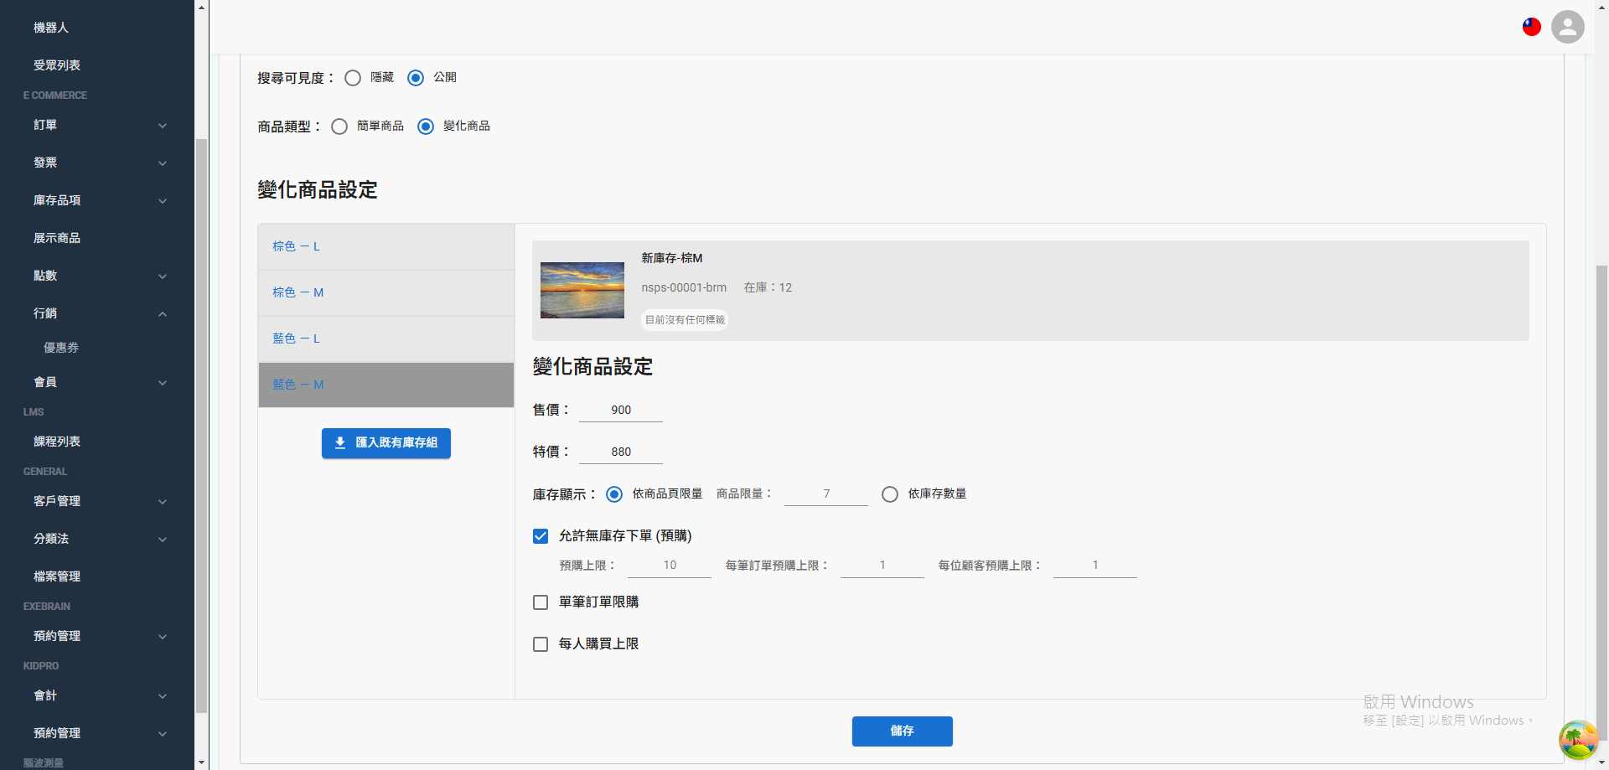Click the 每位顧客預購上限 input field
This screenshot has height=770, width=1609.
click(x=1095, y=566)
